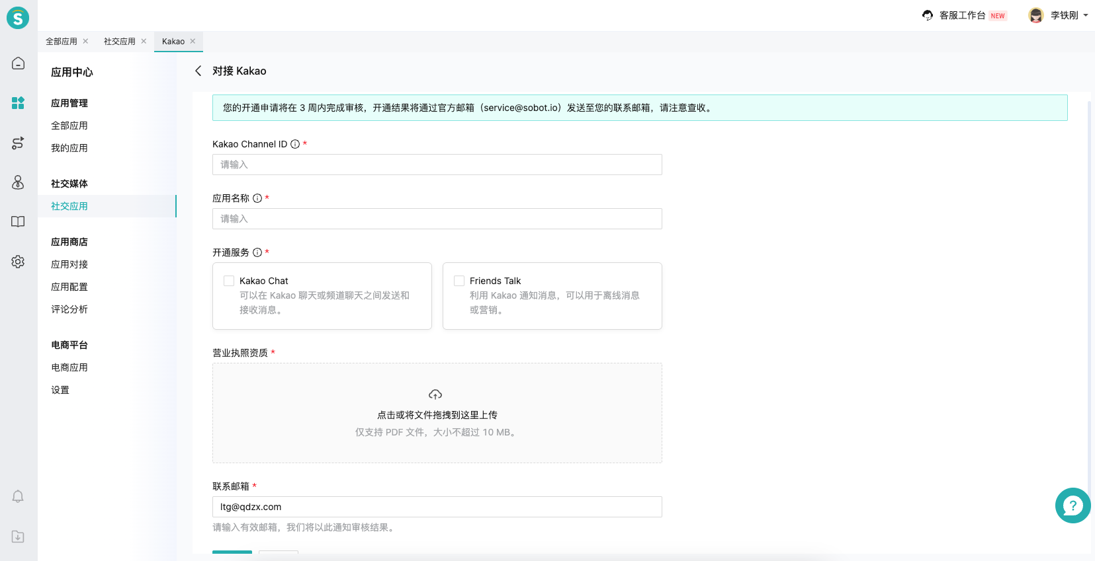Click the Friends Talk description text
This screenshot has height=561, width=1095.
tap(554, 303)
